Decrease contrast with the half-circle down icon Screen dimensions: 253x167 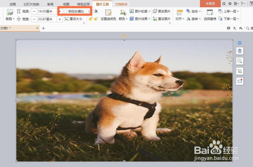click(96, 11)
